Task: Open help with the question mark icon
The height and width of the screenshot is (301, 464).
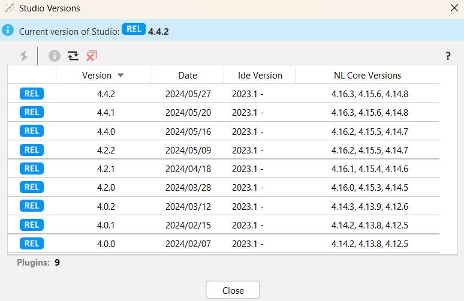Action: (448, 56)
